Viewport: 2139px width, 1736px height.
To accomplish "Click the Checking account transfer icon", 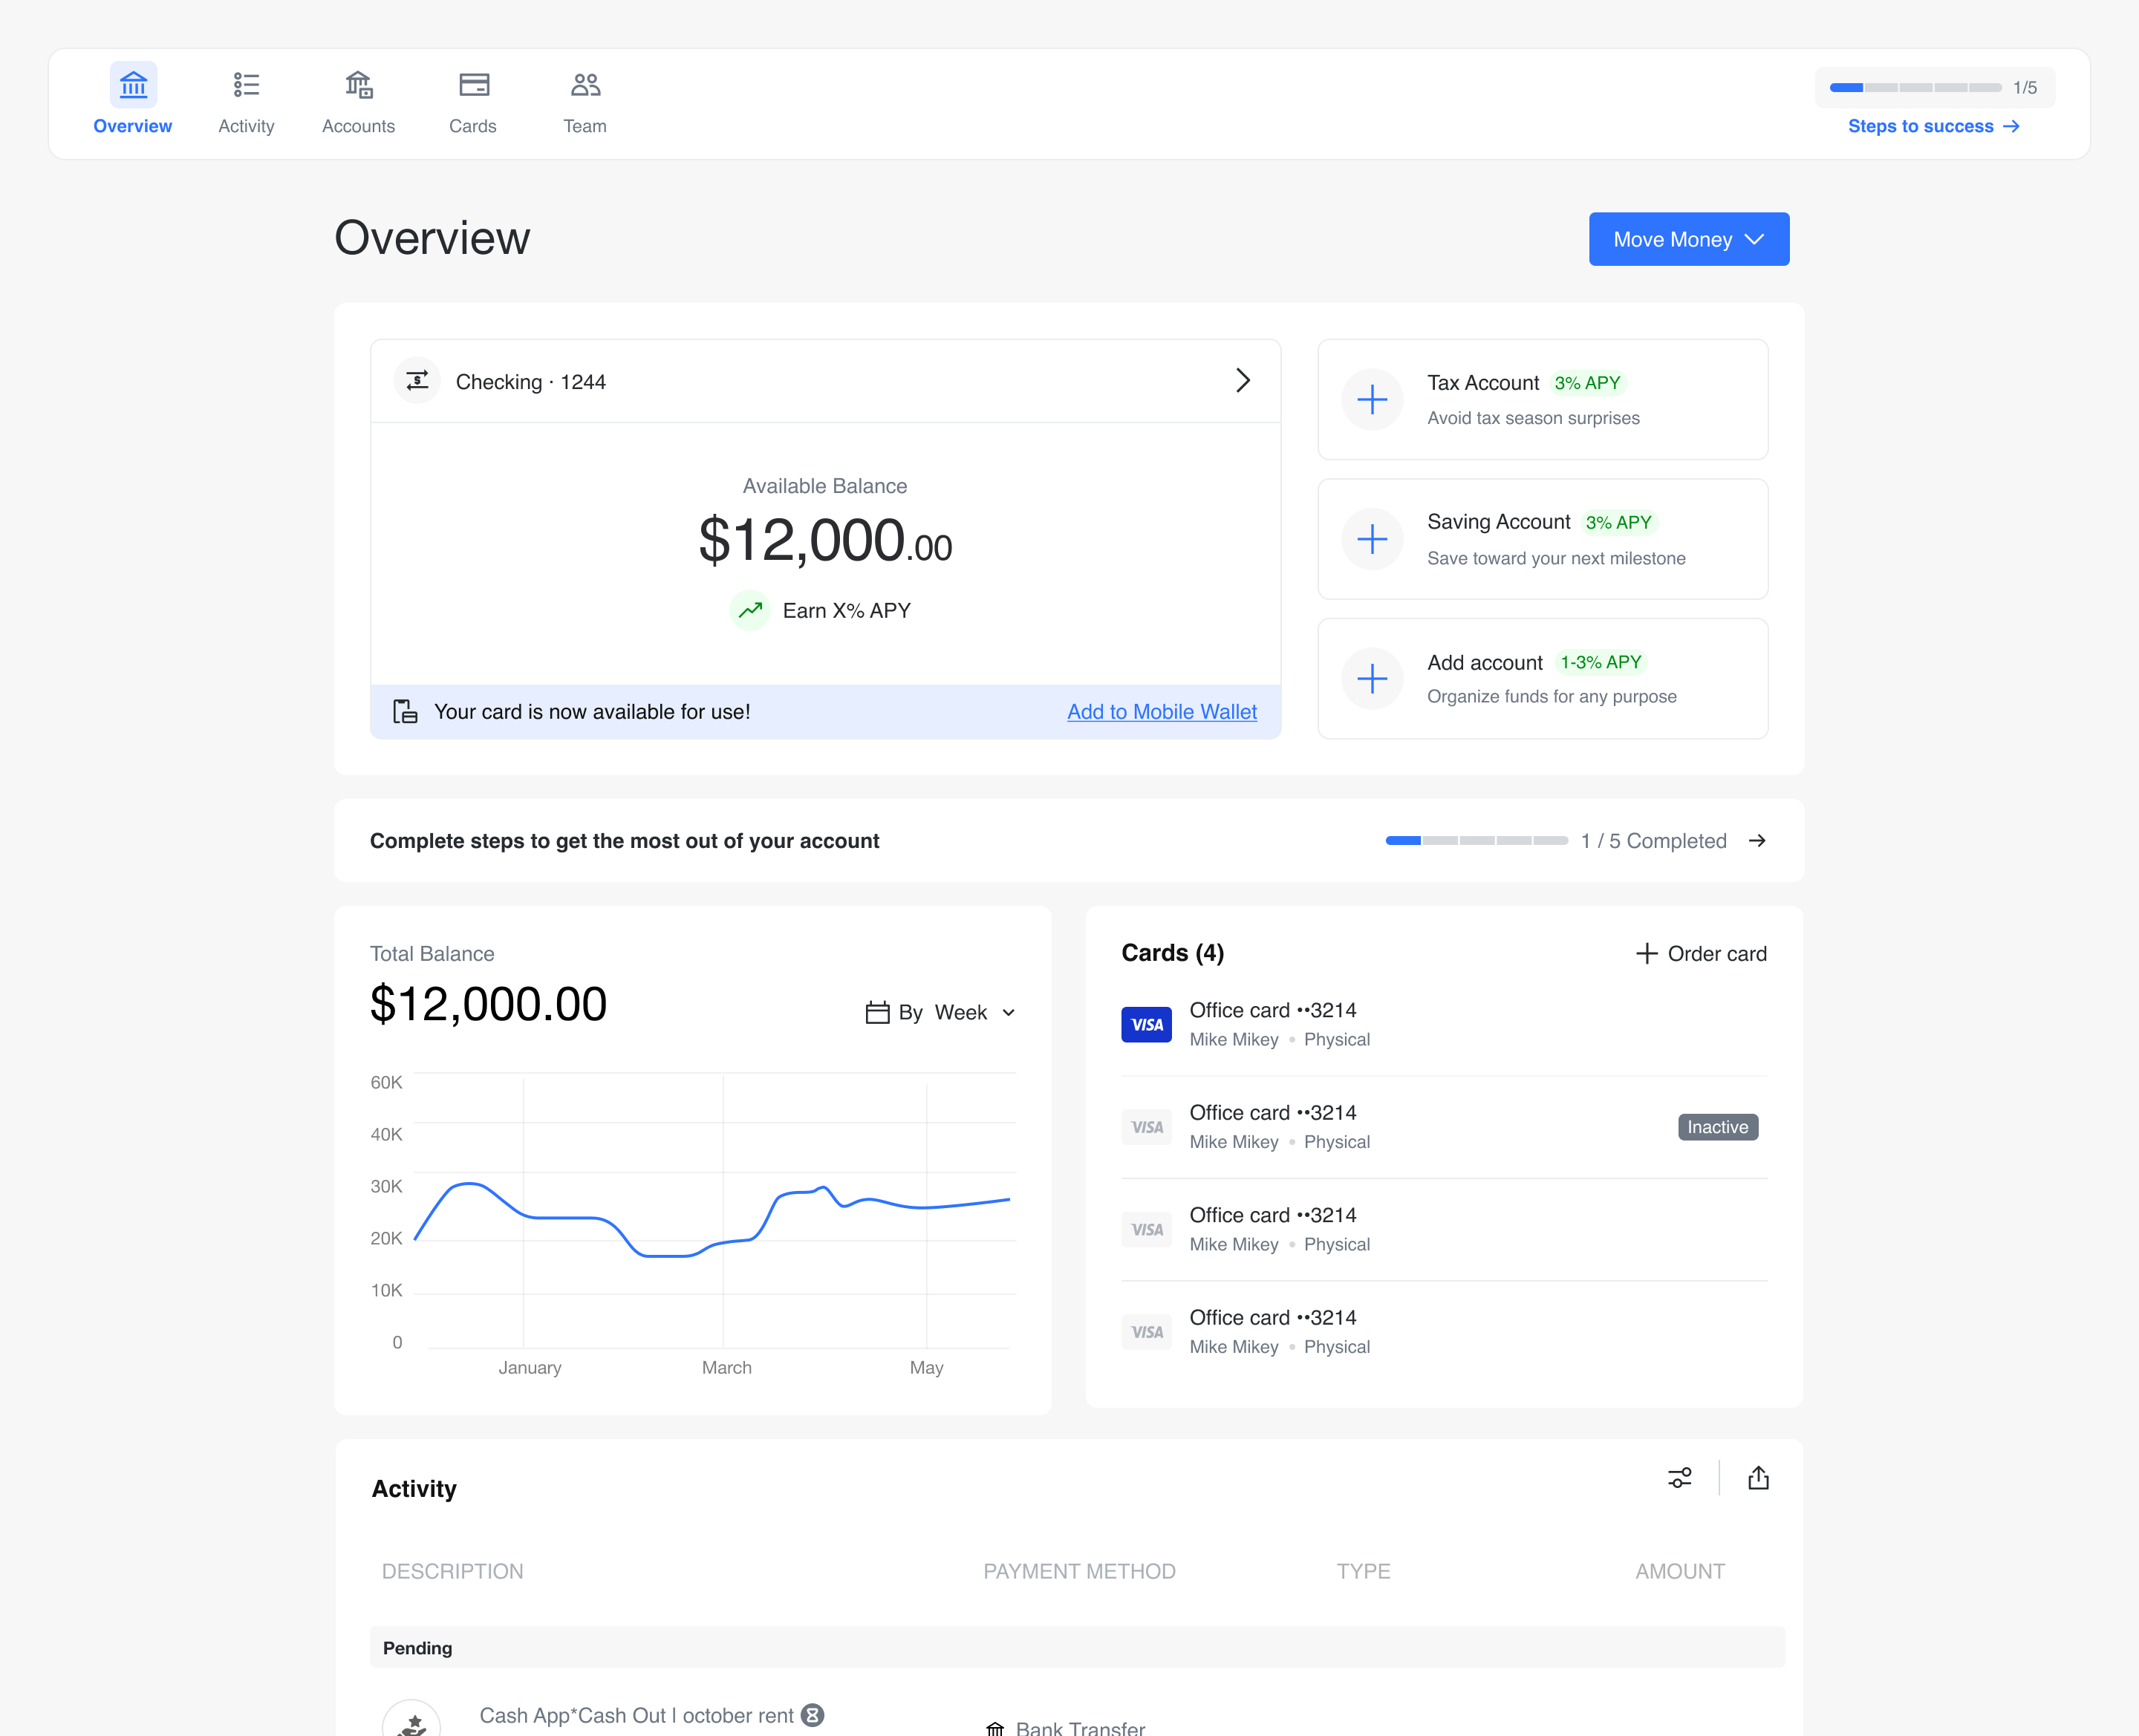I will click(x=417, y=381).
